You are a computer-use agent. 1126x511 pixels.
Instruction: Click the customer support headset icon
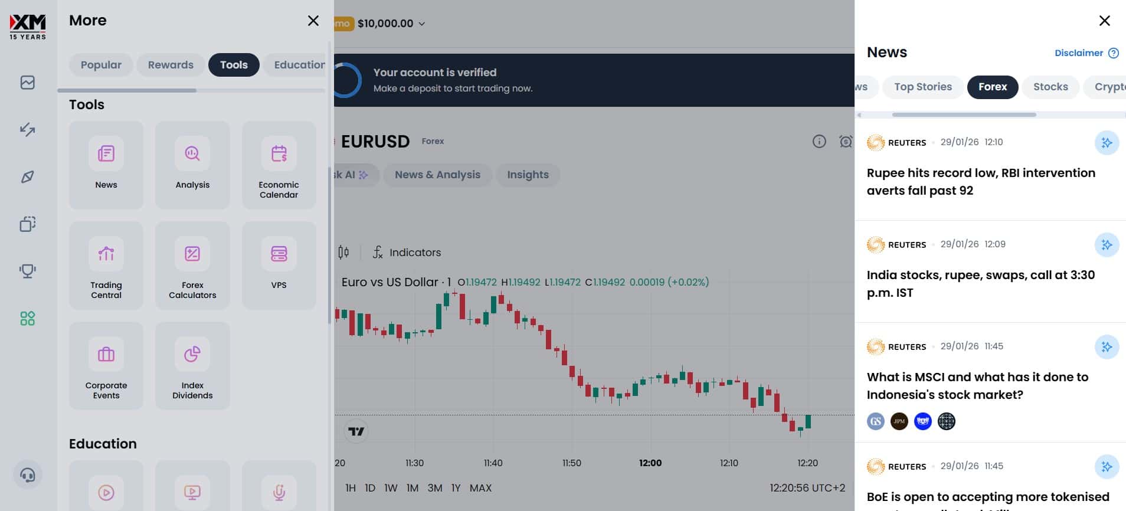[x=28, y=475]
